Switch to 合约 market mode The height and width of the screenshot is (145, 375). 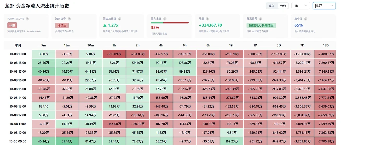coord(283,6)
